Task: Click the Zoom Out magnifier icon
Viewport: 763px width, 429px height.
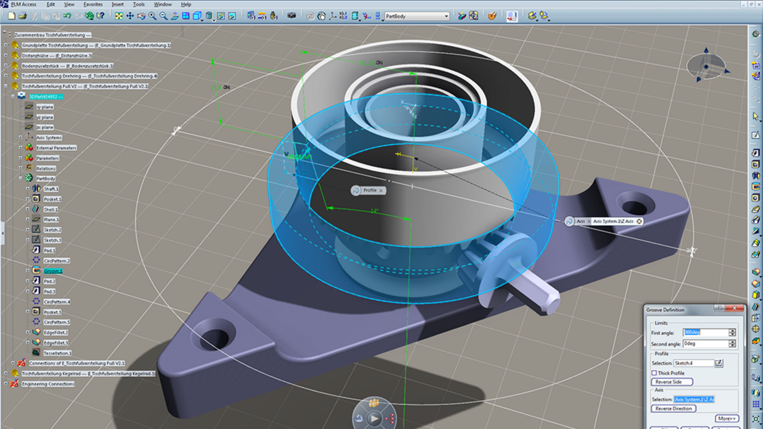Action: (x=163, y=16)
